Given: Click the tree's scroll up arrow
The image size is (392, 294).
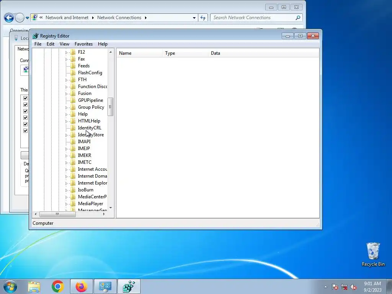Looking at the screenshot, I should click(x=111, y=52).
